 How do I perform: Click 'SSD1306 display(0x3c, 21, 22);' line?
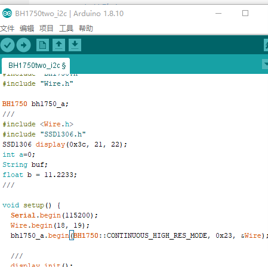(64, 144)
